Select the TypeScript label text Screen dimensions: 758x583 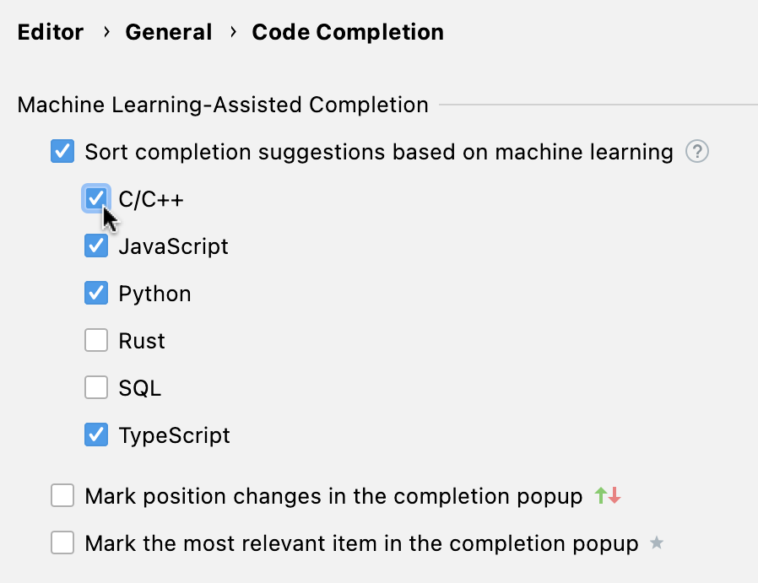pos(173,435)
